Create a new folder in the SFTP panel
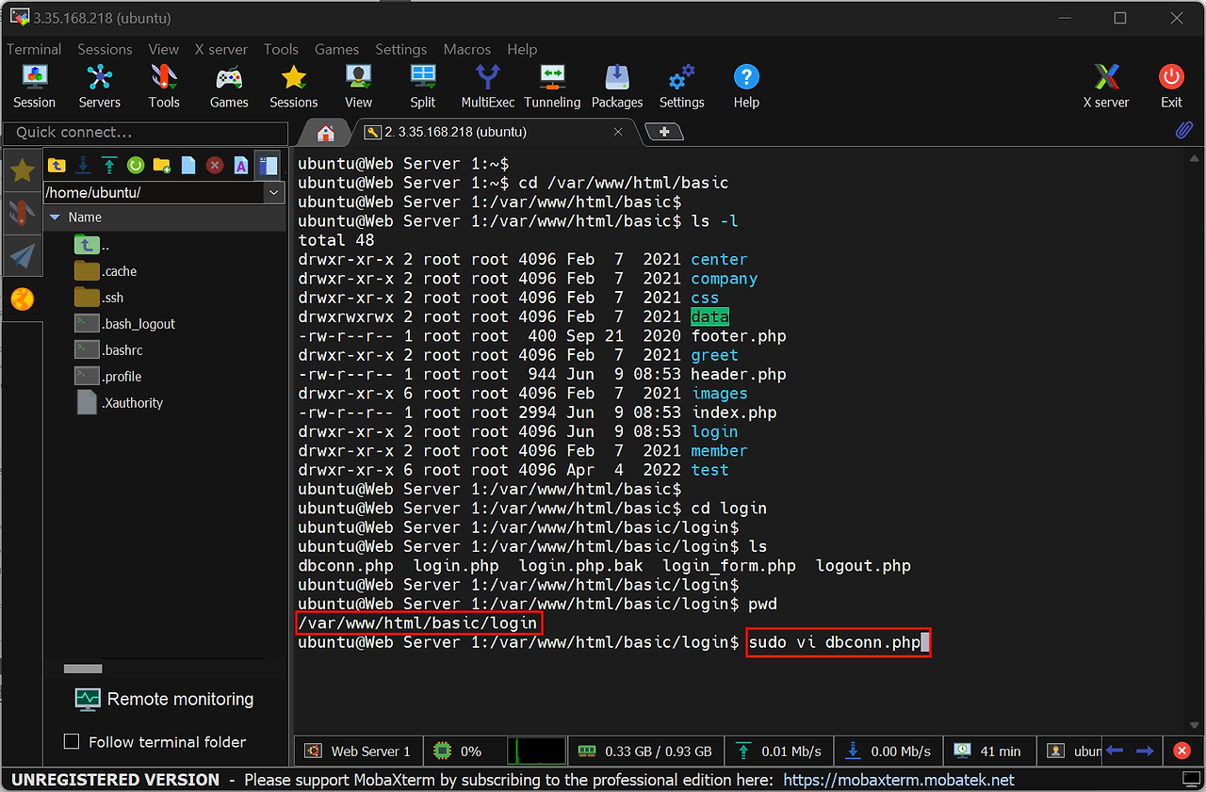Viewport: 1206px width, 792px height. (162, 166)
